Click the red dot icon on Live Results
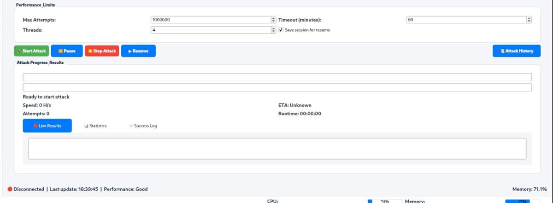The image size is (553, 203). [x=35, y=126]
